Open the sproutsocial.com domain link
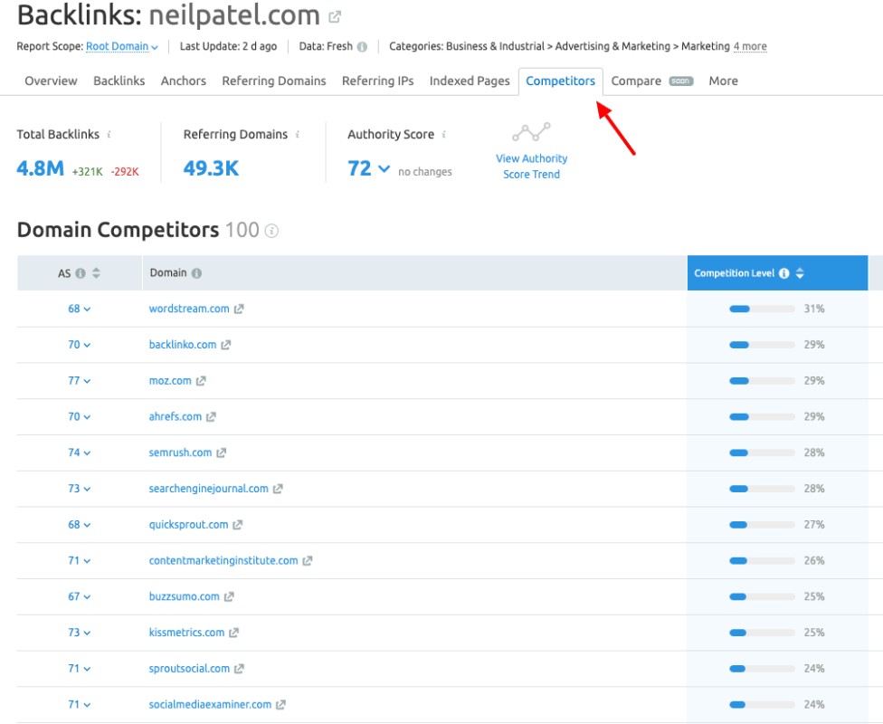Viewport: 883px width, 724px height. click(x=189, y=669)
